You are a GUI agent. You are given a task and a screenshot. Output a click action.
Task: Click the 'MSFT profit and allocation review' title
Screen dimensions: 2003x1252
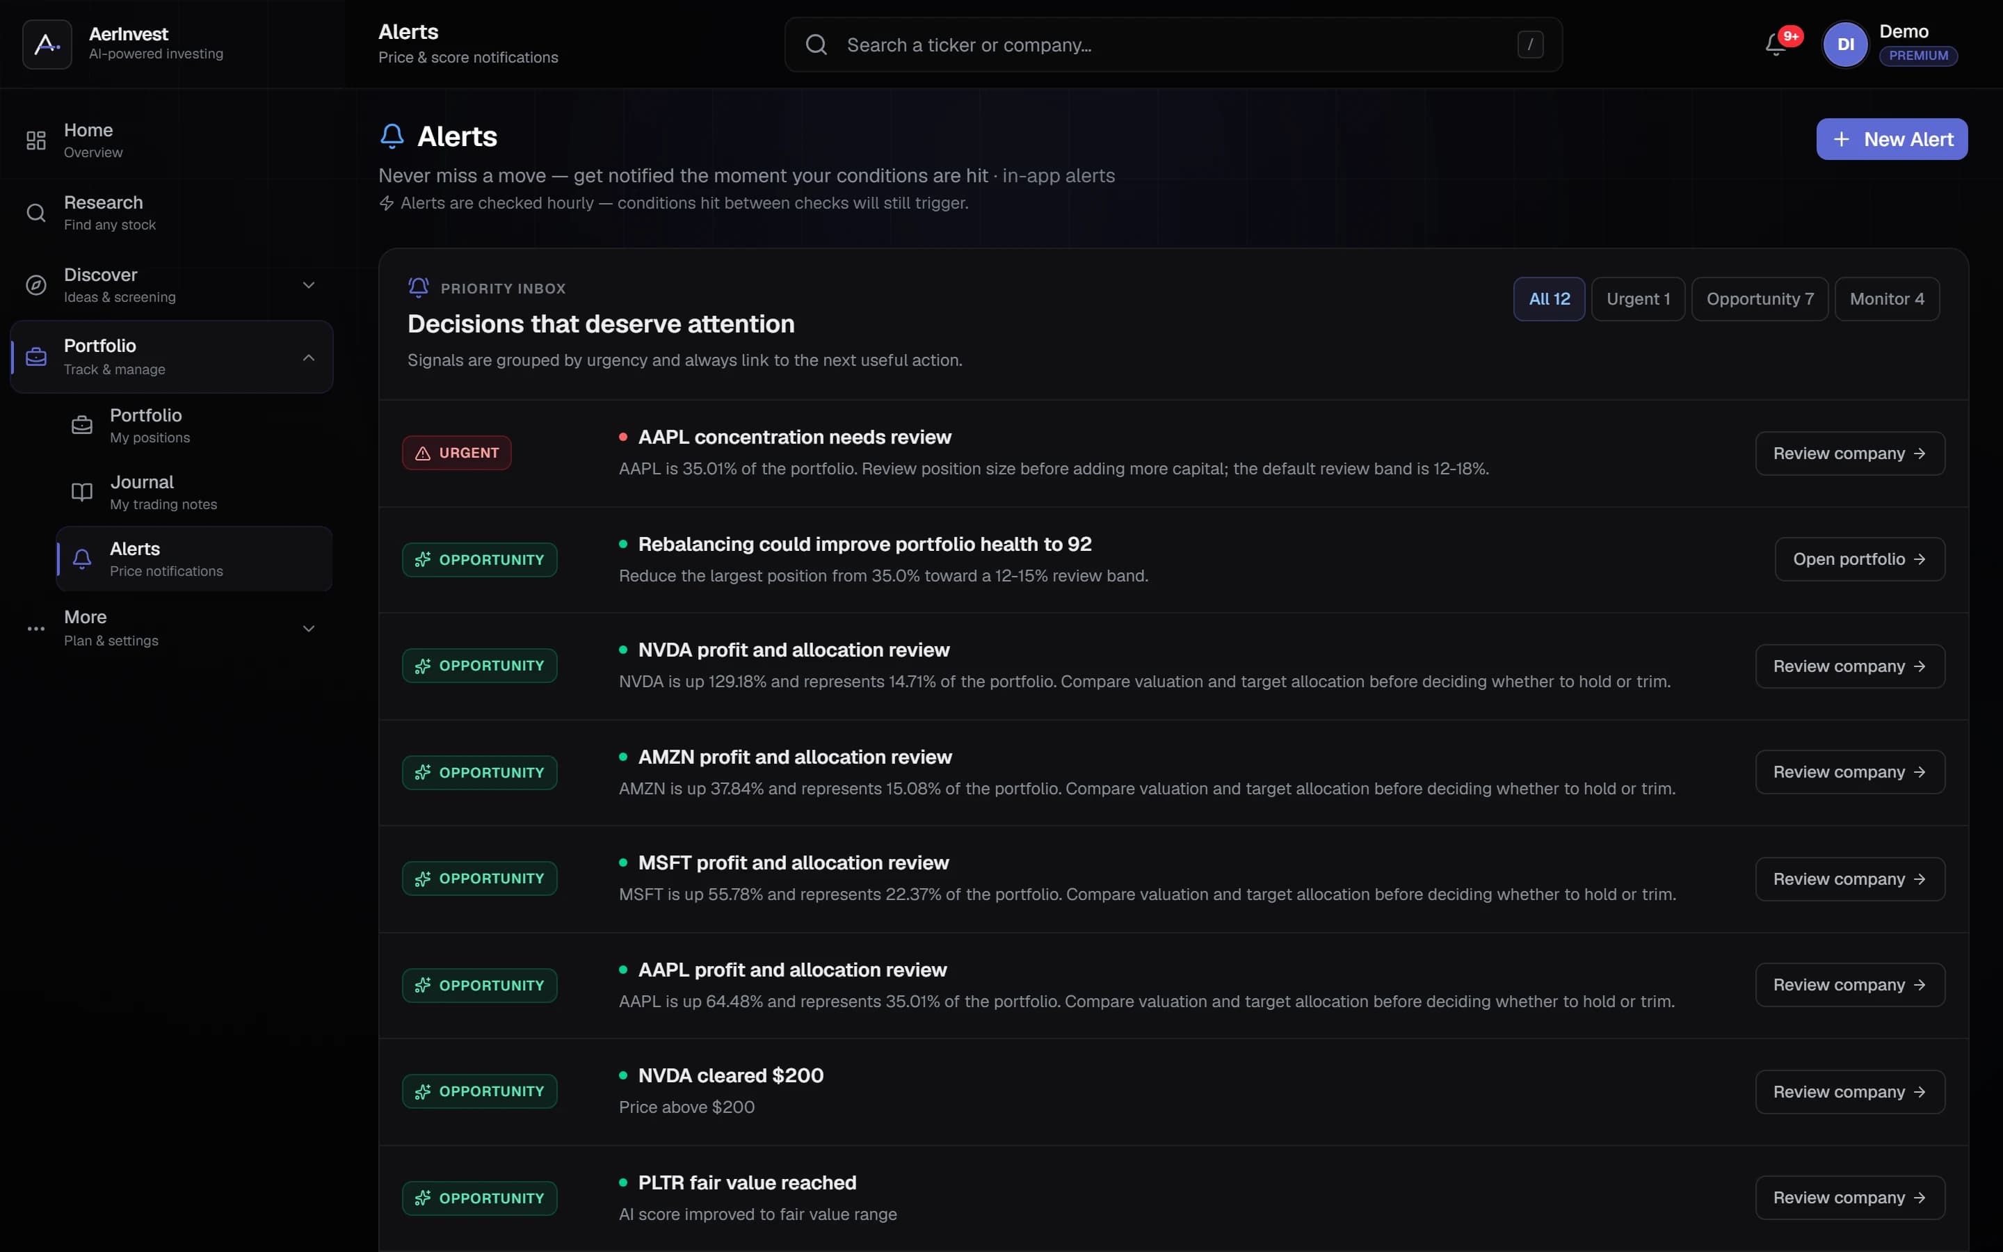[793, 862]
